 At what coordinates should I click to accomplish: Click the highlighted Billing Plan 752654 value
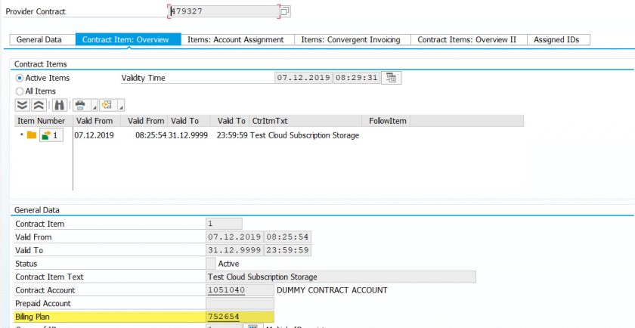pos(223,317)
